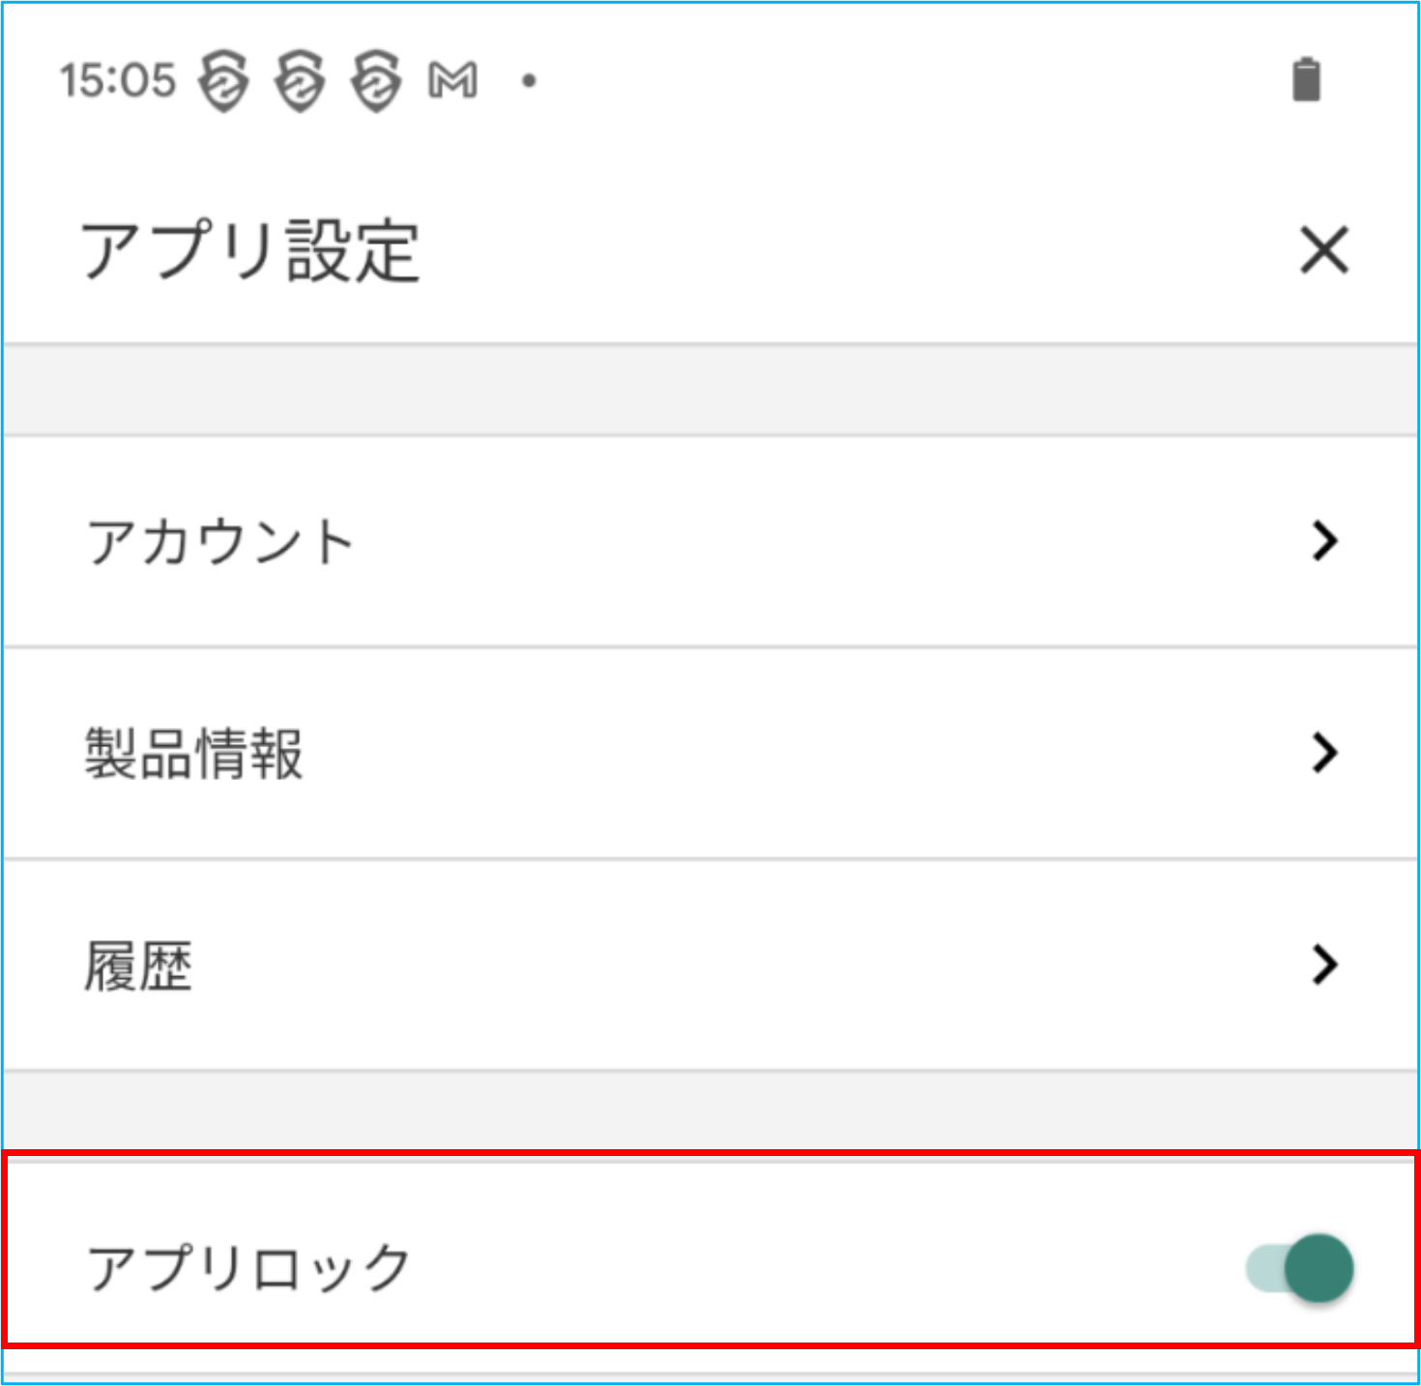This screenshot has width=1421, height=1386.
Task: Tap the second shield notification icon
Action: point(300,81)
